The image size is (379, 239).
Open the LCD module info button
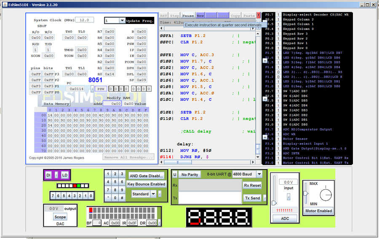(x=159, y=223)
